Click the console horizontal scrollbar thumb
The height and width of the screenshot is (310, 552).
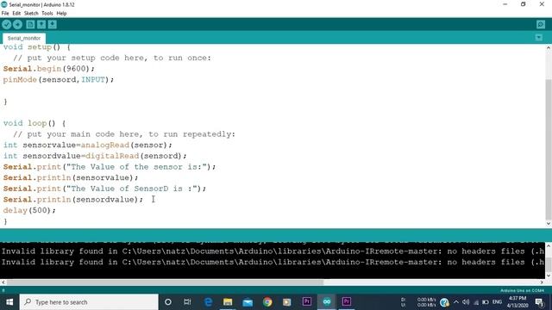click(x=165, y=282)
